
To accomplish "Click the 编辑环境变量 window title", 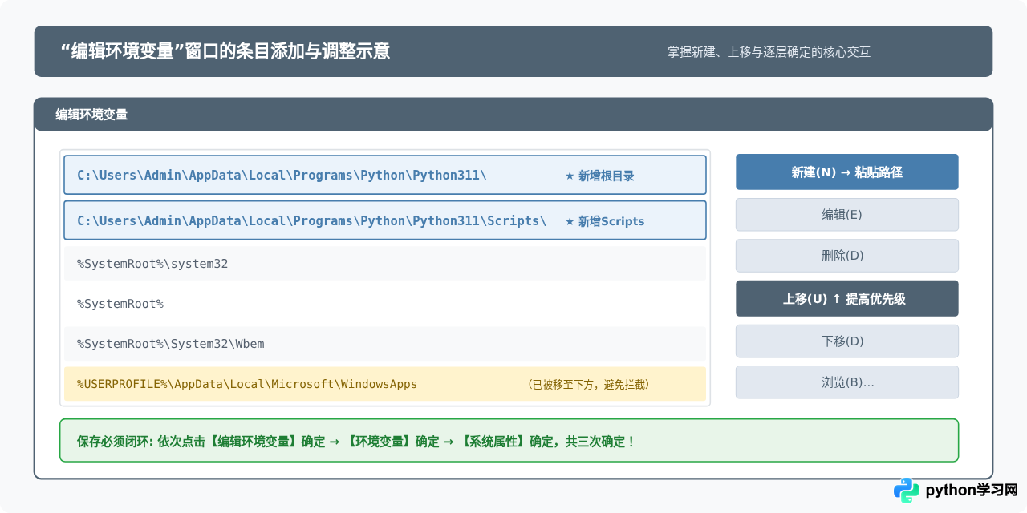I will click(x=91, y=115).
